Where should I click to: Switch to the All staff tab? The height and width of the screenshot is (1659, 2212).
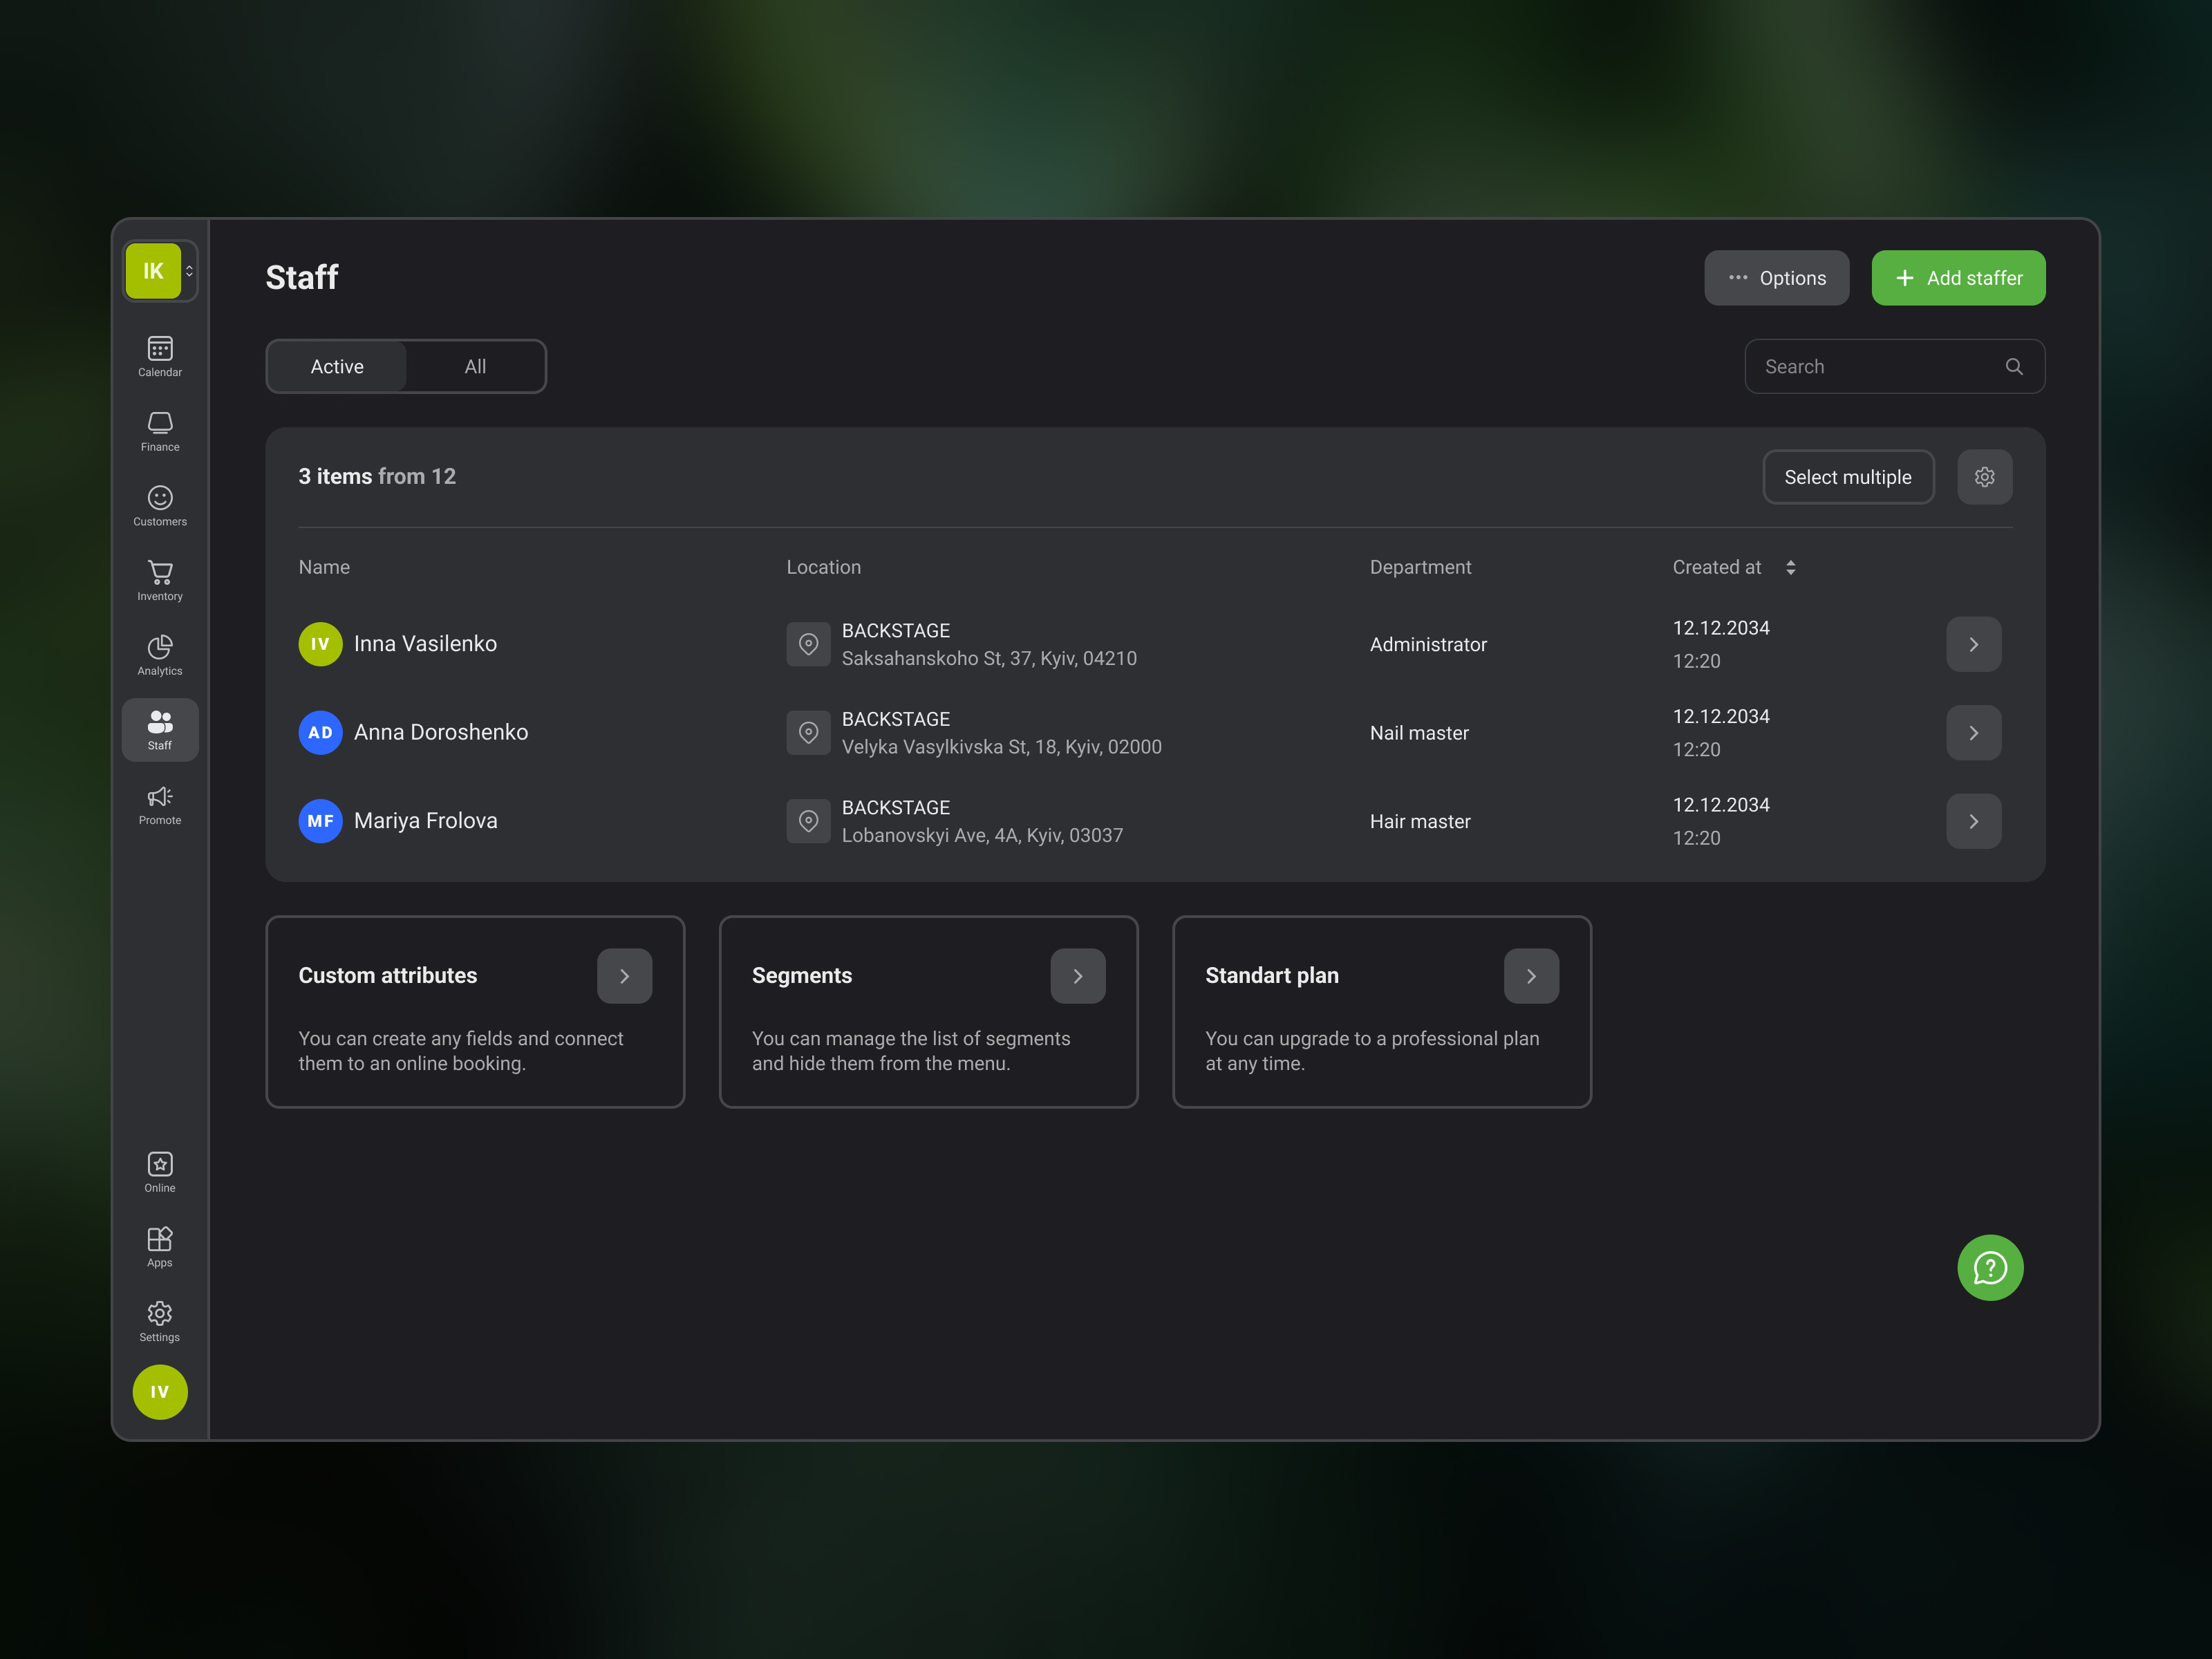474,366
